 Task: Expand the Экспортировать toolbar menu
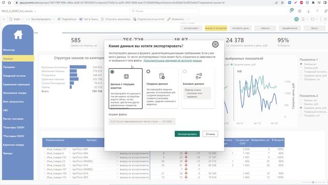pos(40,19)
